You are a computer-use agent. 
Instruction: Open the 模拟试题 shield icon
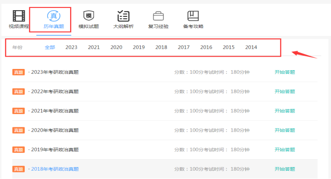pos(89,16)
